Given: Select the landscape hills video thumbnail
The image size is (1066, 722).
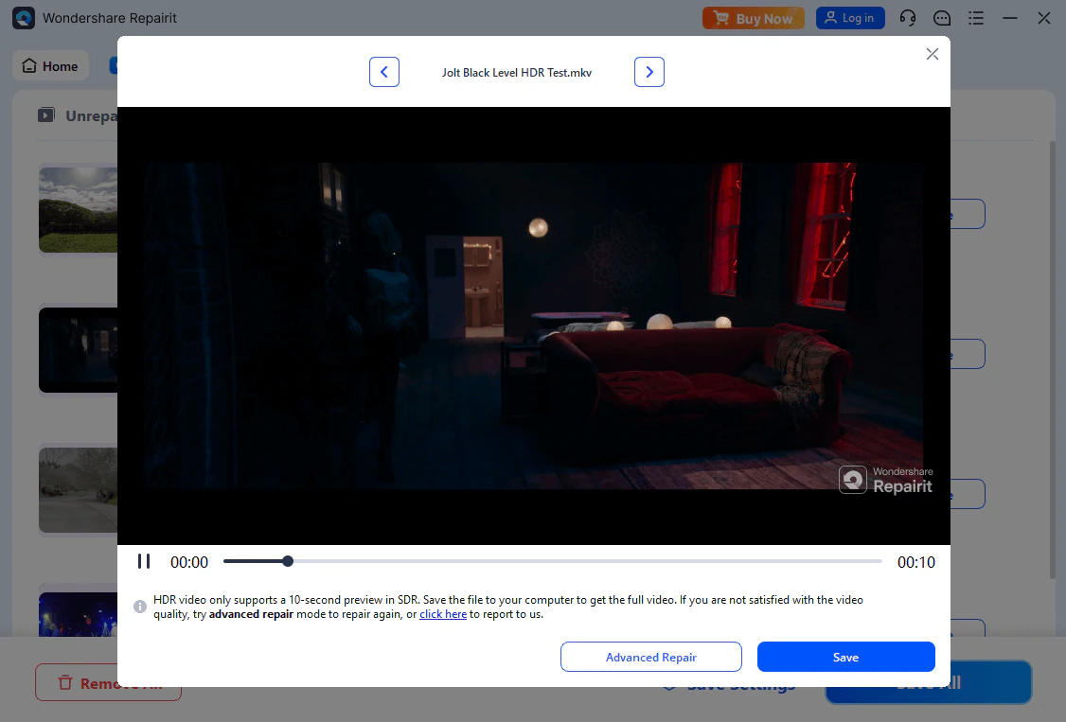Looking at the screenshot, I should point(78,210).
